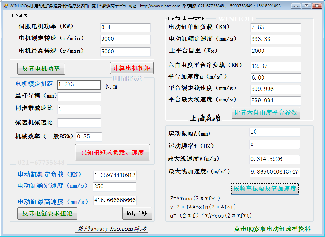This screenshot has width=325, height=237.
Task: Click 反算电缸要求扭矩 button
Action: (x=47, y=213)
